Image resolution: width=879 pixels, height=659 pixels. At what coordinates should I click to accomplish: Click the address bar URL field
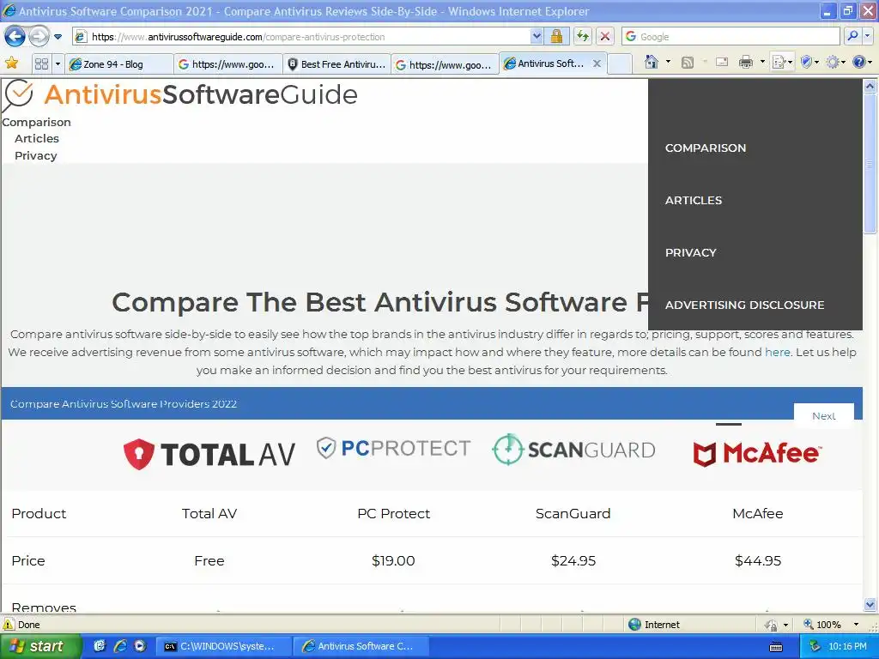[x=301, y=37]
